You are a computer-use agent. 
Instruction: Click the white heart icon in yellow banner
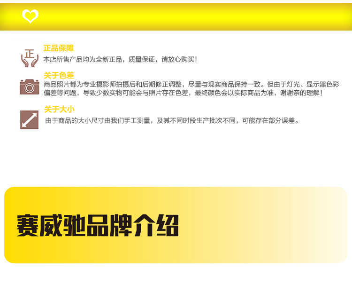click(x=31, y=16)
